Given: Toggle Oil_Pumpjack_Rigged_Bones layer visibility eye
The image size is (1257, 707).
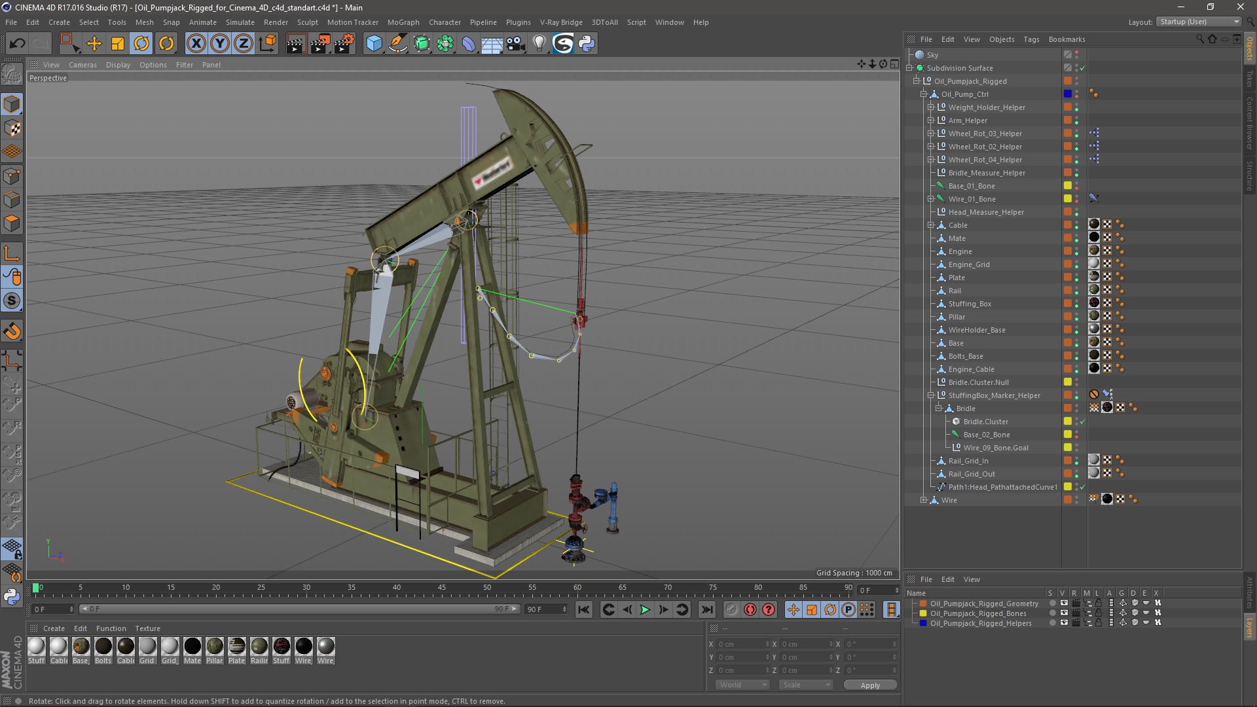Looking at the screenshot, I should click(x=1064, y=613).
